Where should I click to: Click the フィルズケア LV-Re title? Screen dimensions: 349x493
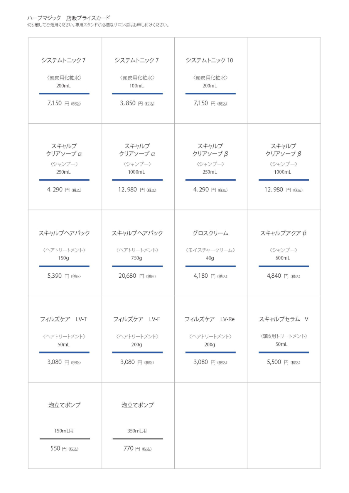coord(209,319)
